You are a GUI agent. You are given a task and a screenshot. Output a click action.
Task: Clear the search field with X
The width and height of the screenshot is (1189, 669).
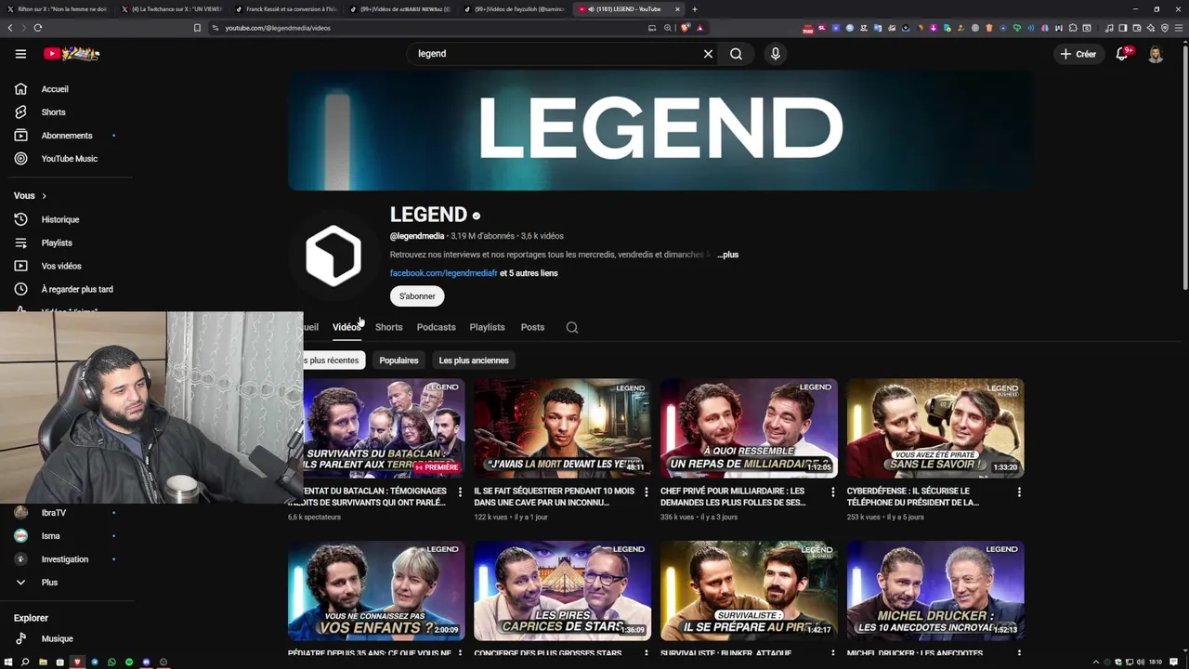(x=708, y=54)
